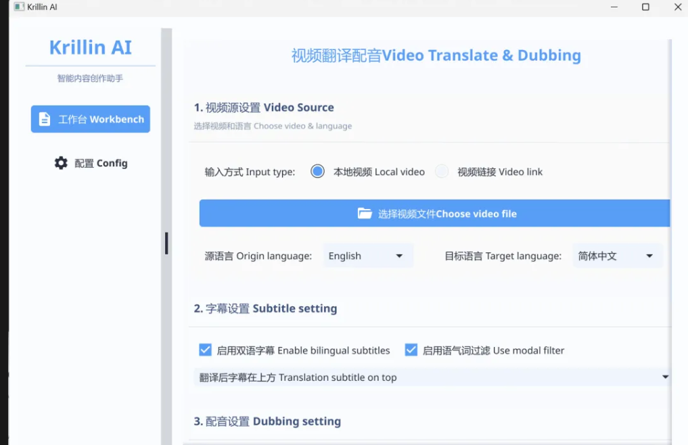Click the 2. Subtitle setting section heading
Image resolution: width=688 pixels, height=445 pixels.
pos(265,308)
